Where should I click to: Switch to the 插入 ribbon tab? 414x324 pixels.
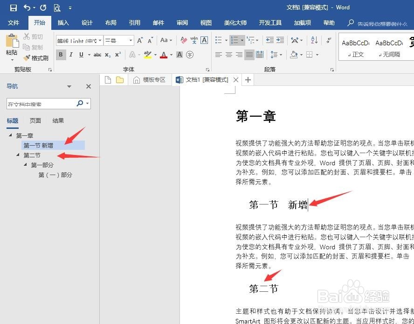coord(63,22)
